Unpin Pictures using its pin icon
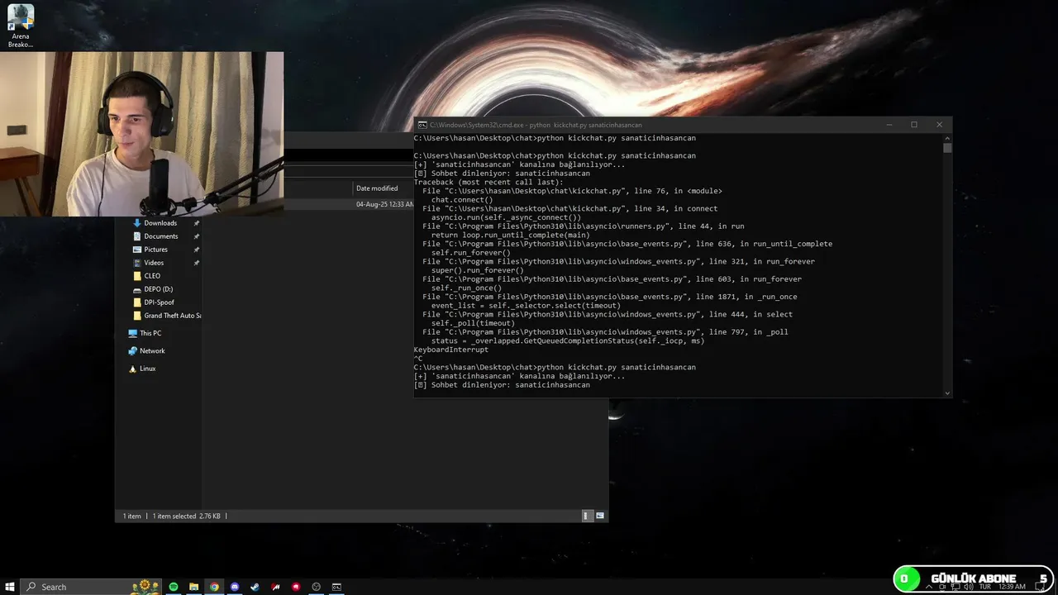The width and height of the screenshot is (1058, 595). point(197,250)
